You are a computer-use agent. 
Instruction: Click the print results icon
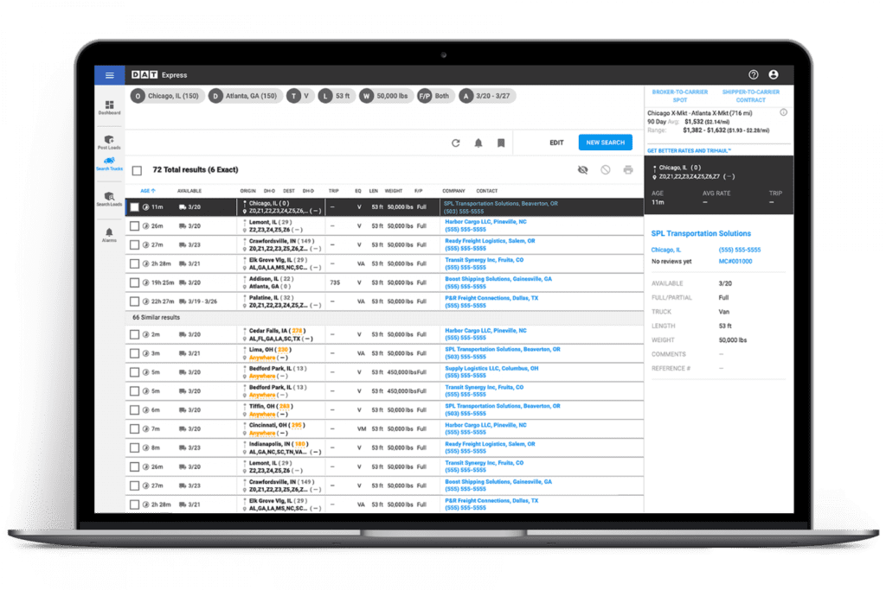pos(628,170)
